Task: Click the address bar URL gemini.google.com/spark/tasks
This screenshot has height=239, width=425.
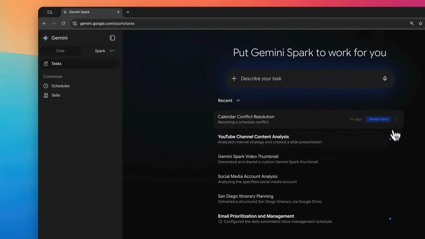Action: 107,23
